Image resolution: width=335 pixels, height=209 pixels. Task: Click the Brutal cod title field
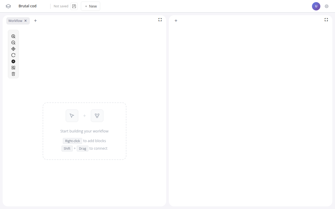[x=27, y=6]
